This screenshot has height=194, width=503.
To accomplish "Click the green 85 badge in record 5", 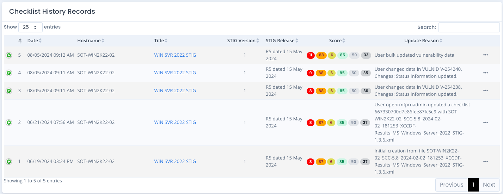I will point(342,55).
